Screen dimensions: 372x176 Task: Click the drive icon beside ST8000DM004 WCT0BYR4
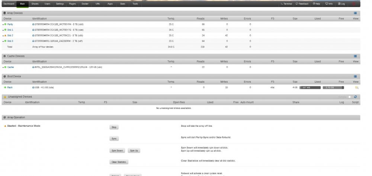33,24
